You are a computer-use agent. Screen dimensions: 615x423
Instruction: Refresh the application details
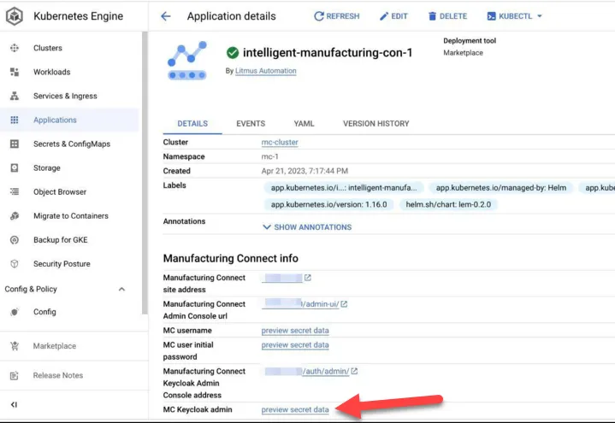tap(336, 16)
